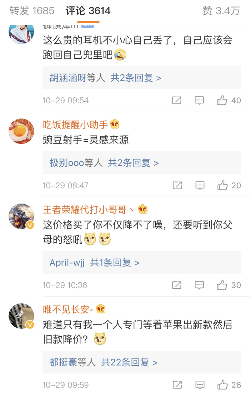Tap 唯不见长安- profile avatar

click(21, 316)
